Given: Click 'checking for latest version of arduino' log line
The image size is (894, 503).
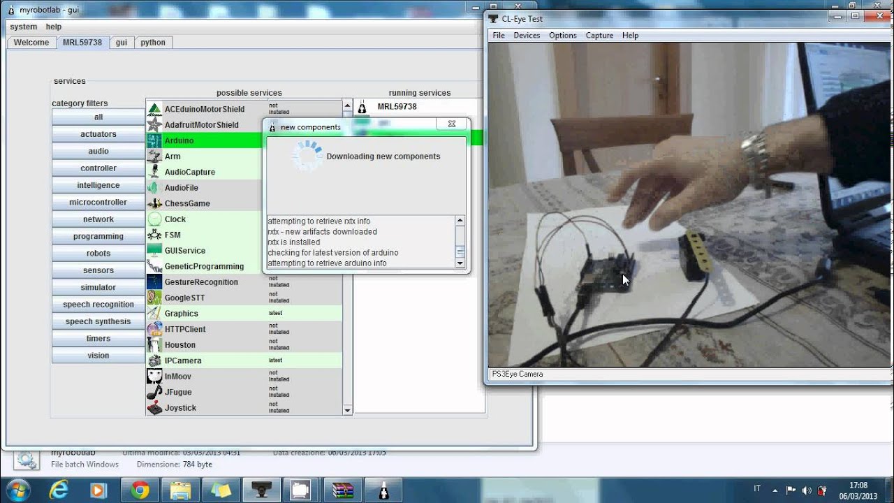Looking at the screenshot, I should pyautogui.click(x=332, y=253).
